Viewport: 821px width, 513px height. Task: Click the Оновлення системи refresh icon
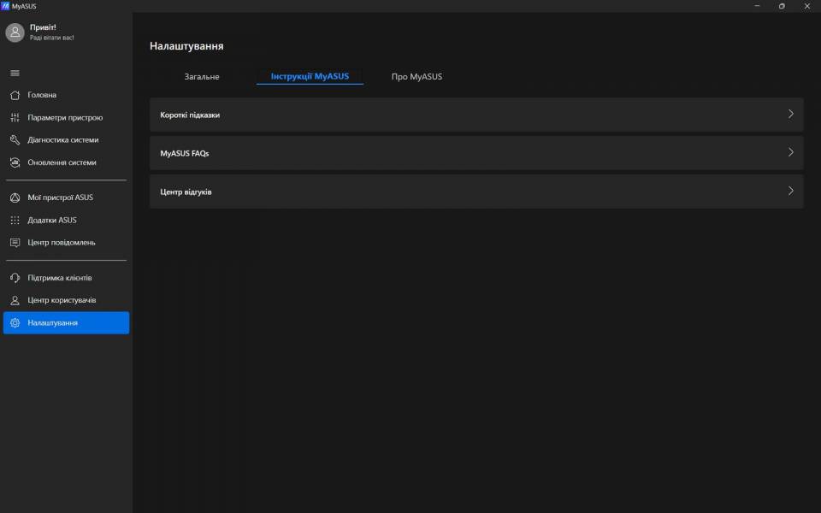(15, 162)
